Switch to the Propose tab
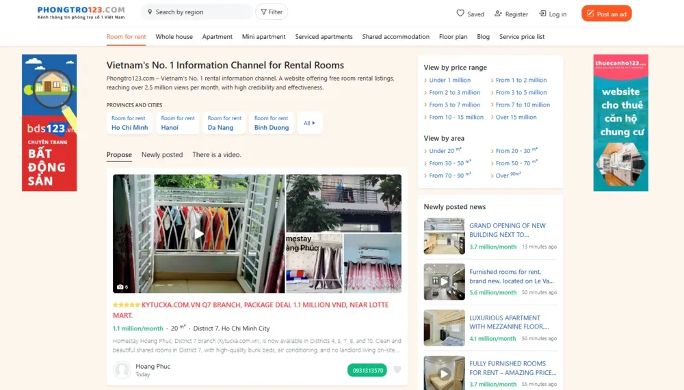The height and width of the screenshot is (390, 684). (x=119, y=154)
